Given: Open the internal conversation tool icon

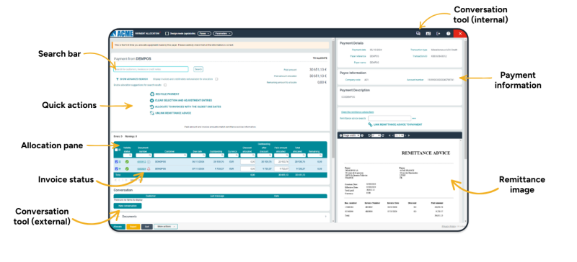Looking at the screenshot, I should 418,33.
